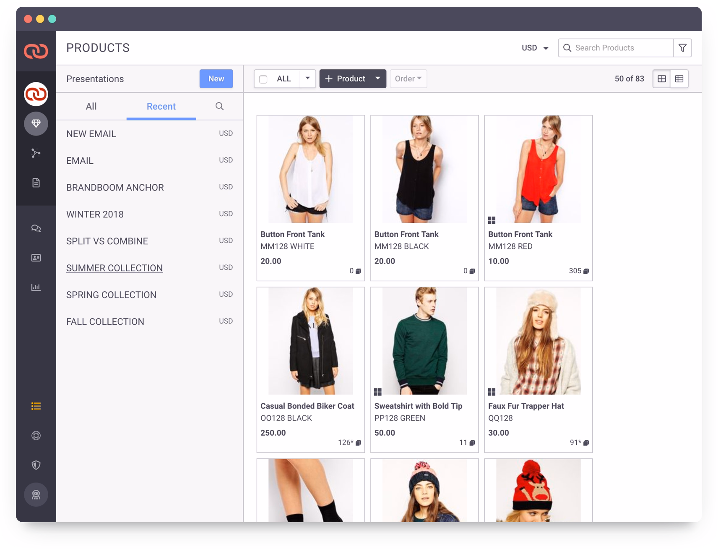Click the yellow list icon in sidebar
The image size is (718, 549).
pos(36,406)
